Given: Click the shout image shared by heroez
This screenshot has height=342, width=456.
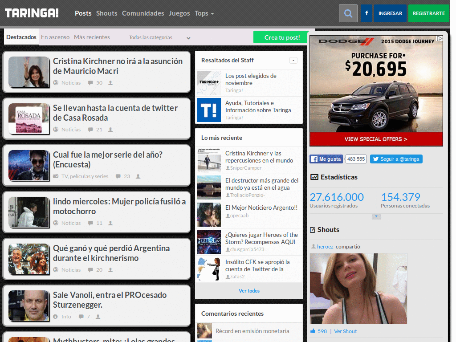Looking at the screenshot, I should 358,288.
